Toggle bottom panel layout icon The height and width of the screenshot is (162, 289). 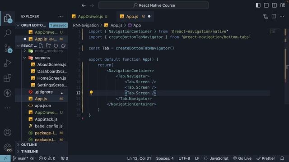pyautogui.click(x=266, y=5)
